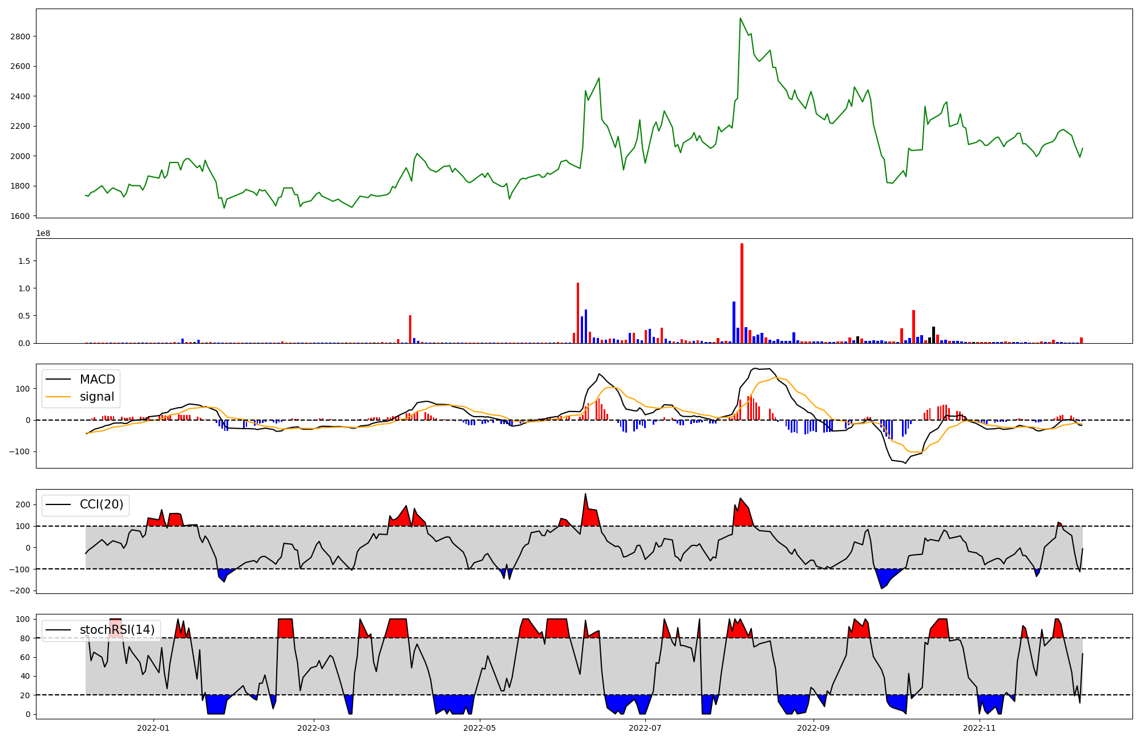Click the 2800 tick on price axis
This screenshot has height=741, width=1141.
click(20, 36)
